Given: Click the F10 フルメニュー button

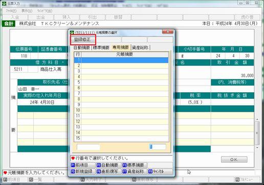Looking at the screenshot, I should click(247, 179).
